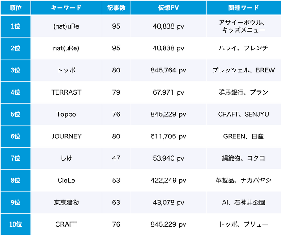Click the 東京建物 keyword cell
The width and height of the screenshot is (282, 237).
[x=66, y=202]
